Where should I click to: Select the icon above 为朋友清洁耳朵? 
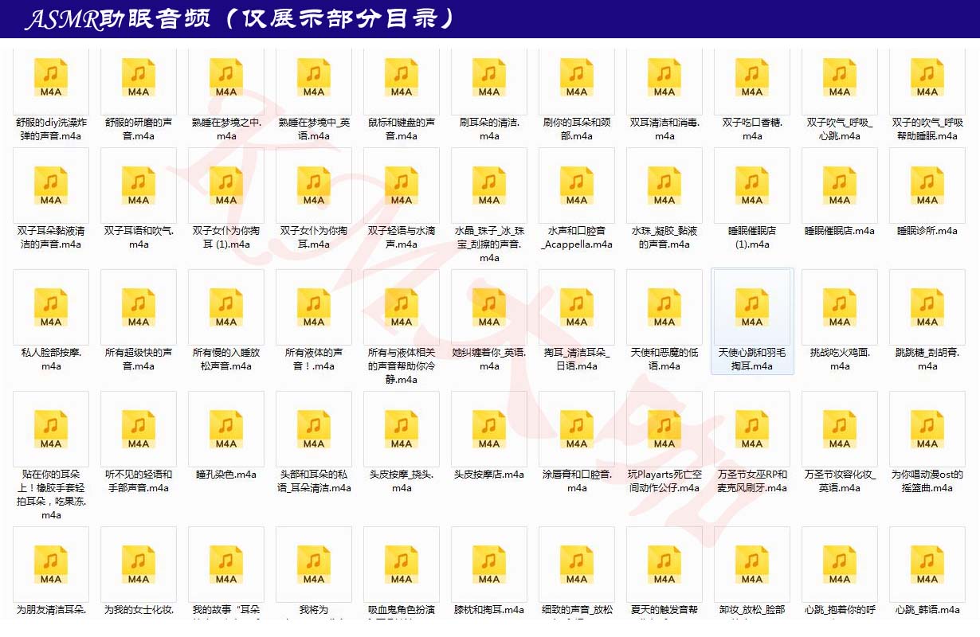click(51, 565)
